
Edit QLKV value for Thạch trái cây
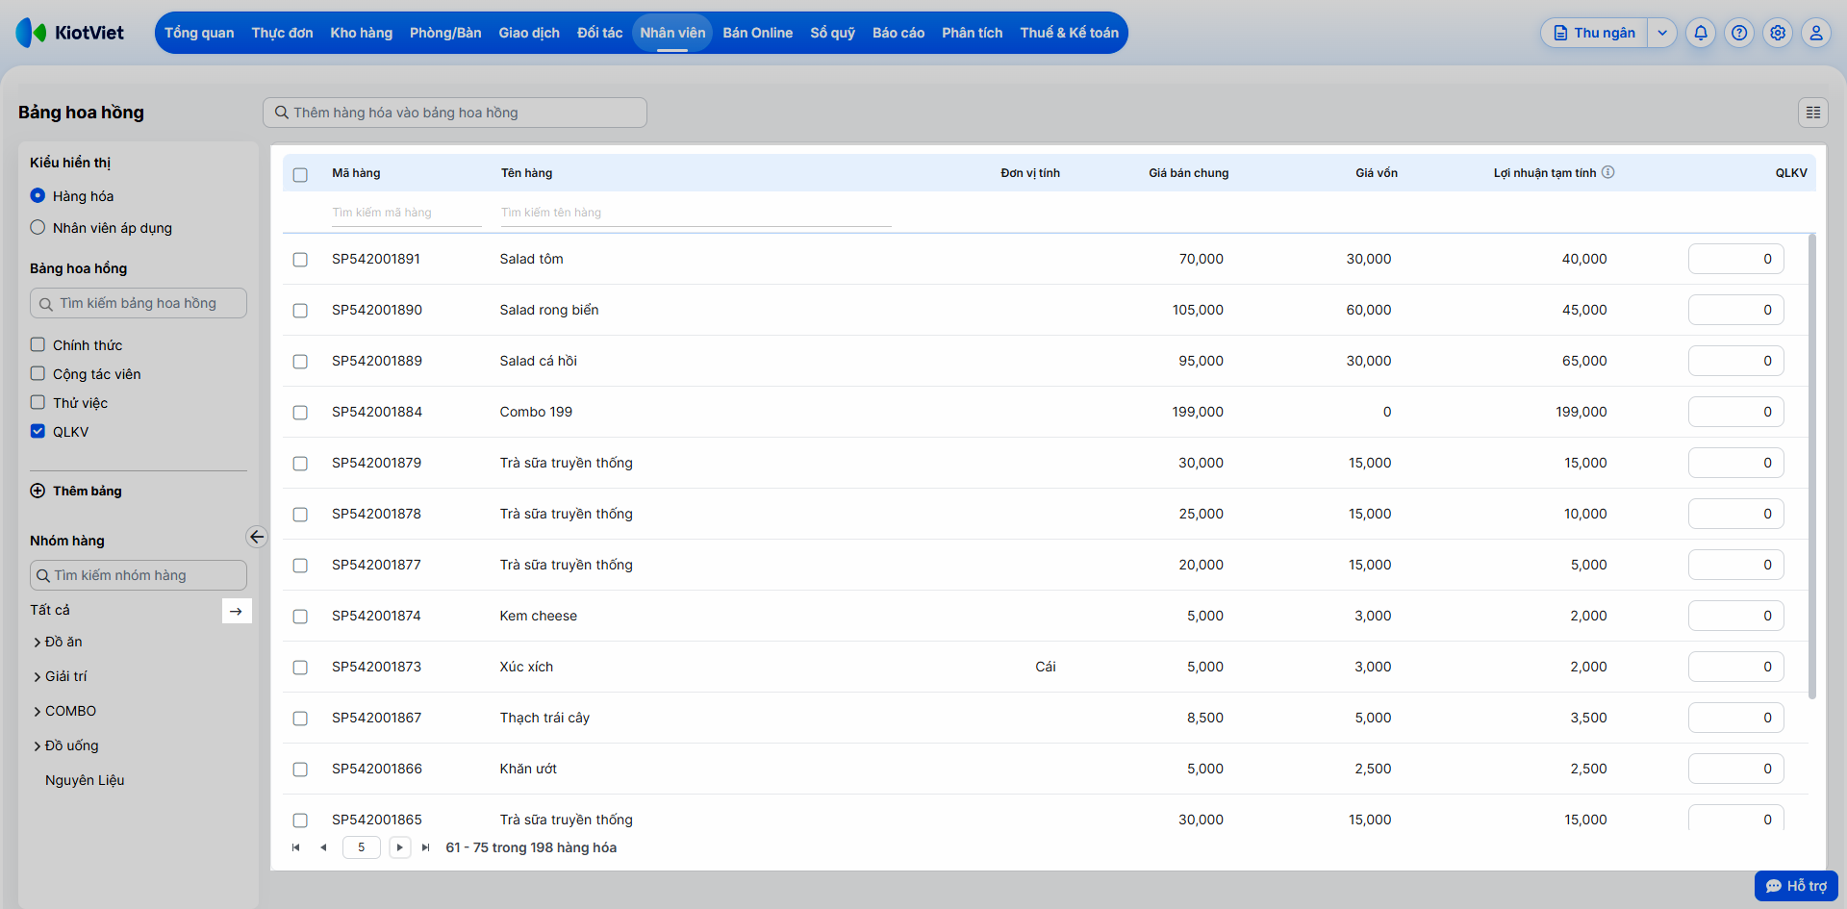[x=1735, y=718]
